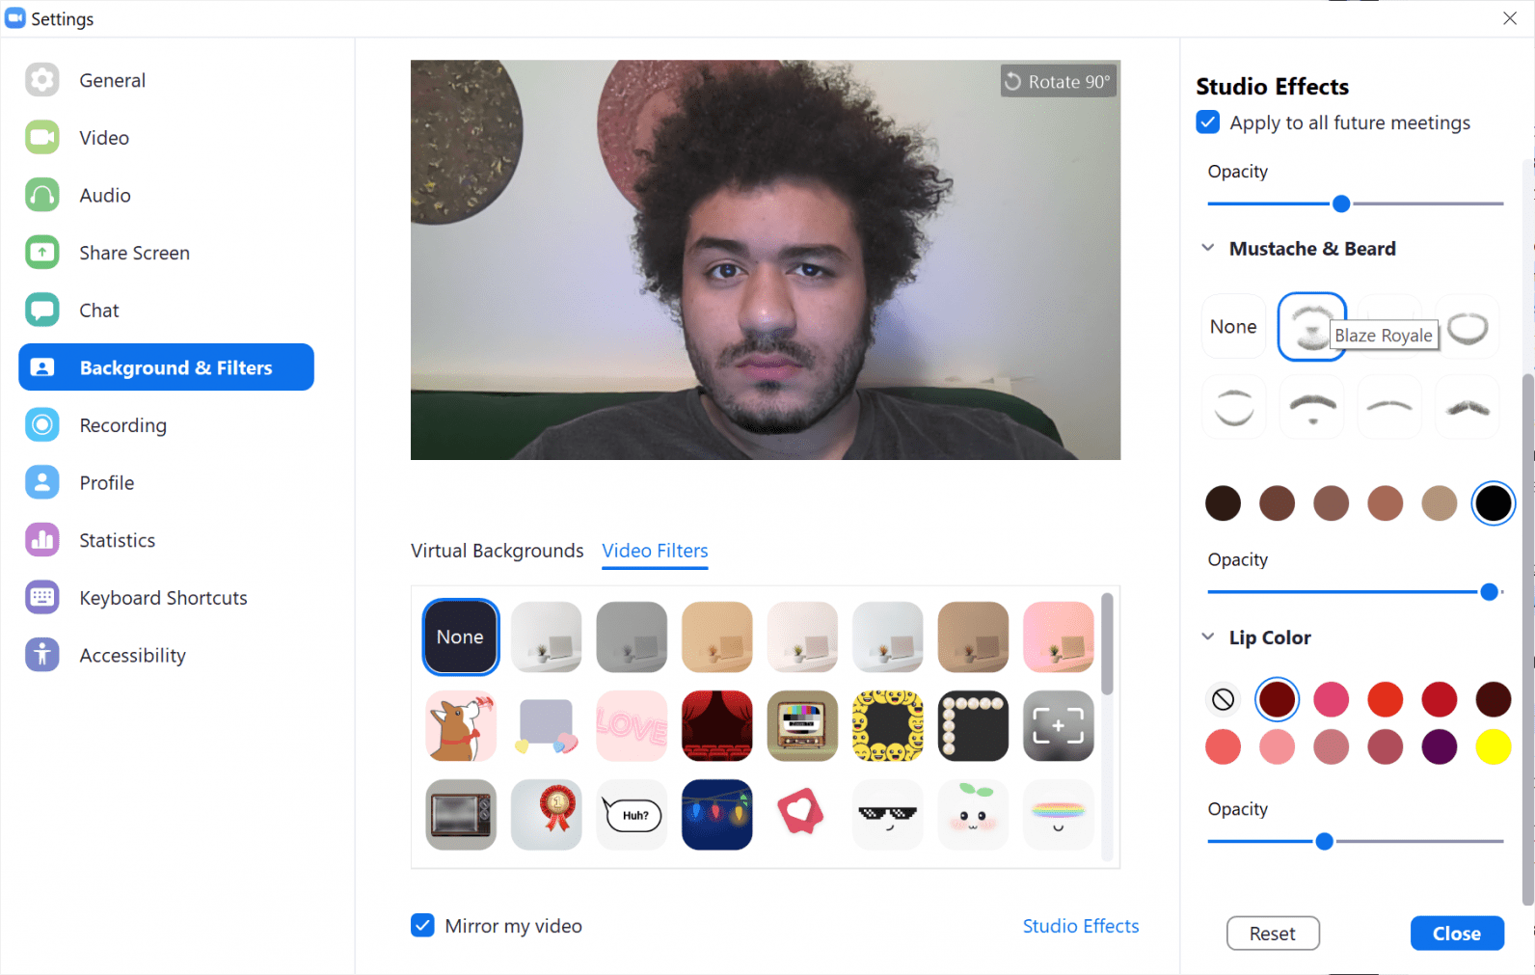Select the handlebar mustache style

tap(1468, 407)
